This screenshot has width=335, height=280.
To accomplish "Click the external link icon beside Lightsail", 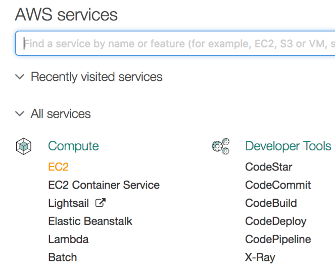I will (x=101, y=203).
